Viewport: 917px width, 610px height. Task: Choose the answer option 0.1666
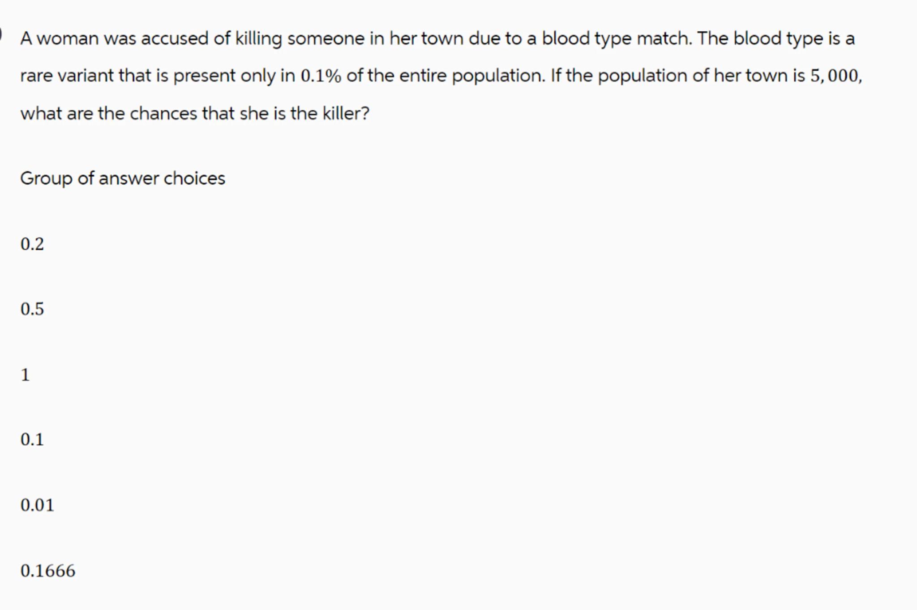(x=48, y=570)
